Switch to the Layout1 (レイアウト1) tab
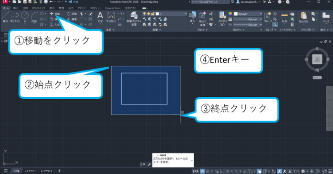 tap(30, 171)
